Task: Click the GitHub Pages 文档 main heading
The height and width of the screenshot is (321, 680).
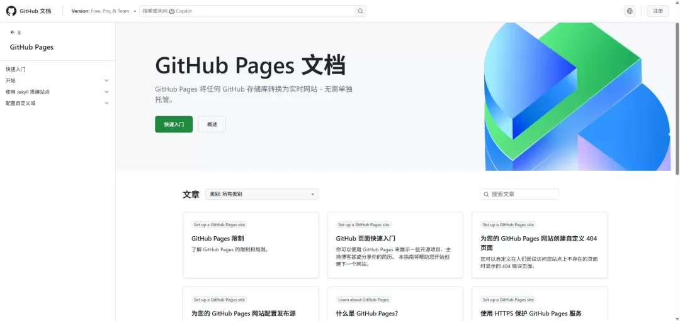Action: pos(250,66)
